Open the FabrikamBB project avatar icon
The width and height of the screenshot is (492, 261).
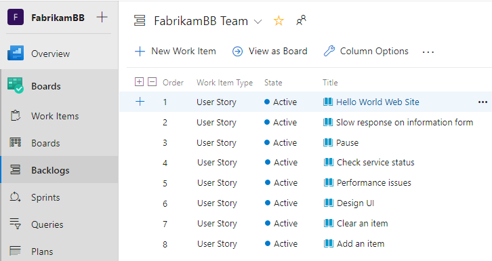pyautogui.click(x=16, y=17)
